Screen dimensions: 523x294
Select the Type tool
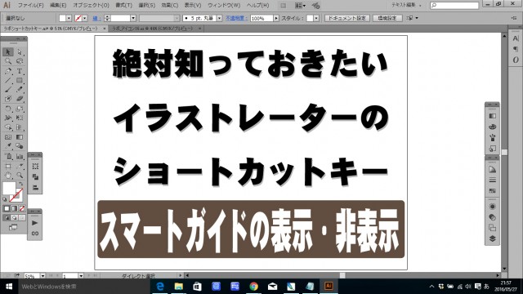[x=20, y=71]
